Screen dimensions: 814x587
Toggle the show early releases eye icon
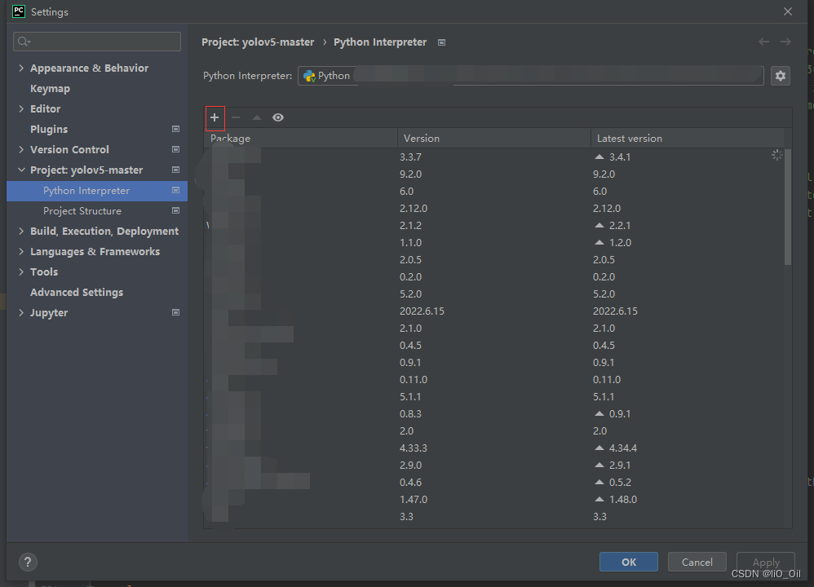(278, 118)
